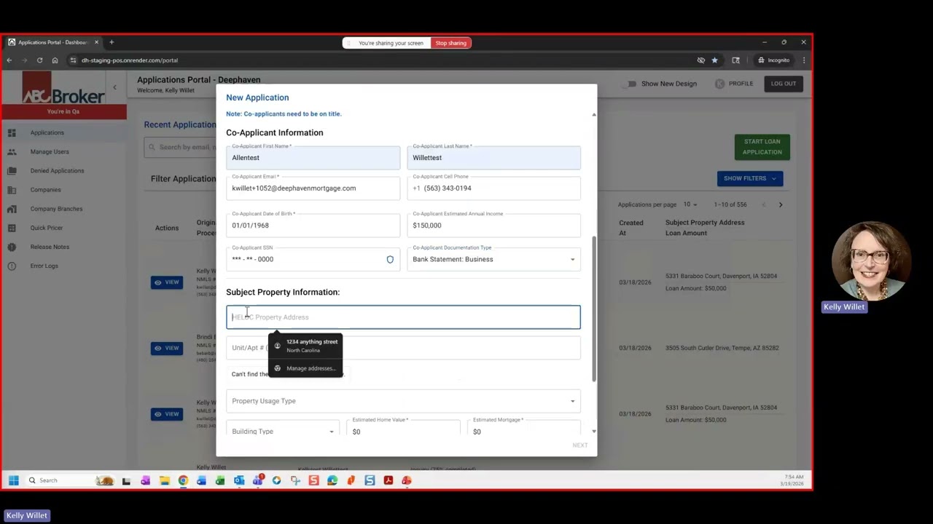Open Co-Applicant Documentation Type dropdown
This screenshot has height=524, width=933.
493,258
